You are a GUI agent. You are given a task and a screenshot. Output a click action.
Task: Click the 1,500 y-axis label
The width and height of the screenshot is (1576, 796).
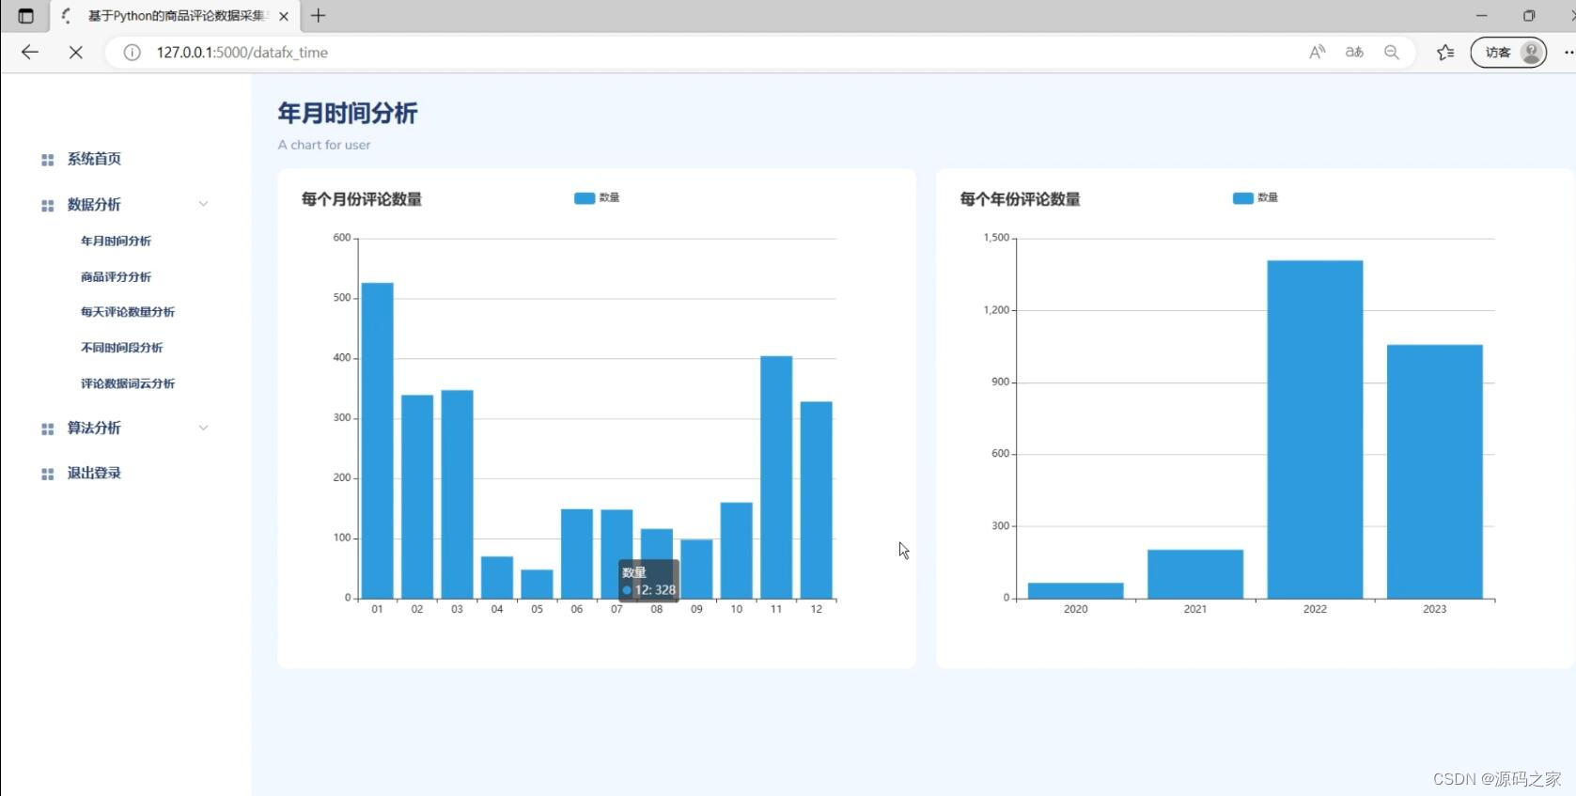pyautogui.click(x=996, y=238)
